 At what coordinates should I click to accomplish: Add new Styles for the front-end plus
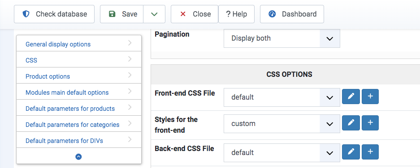tap(370, 123)
